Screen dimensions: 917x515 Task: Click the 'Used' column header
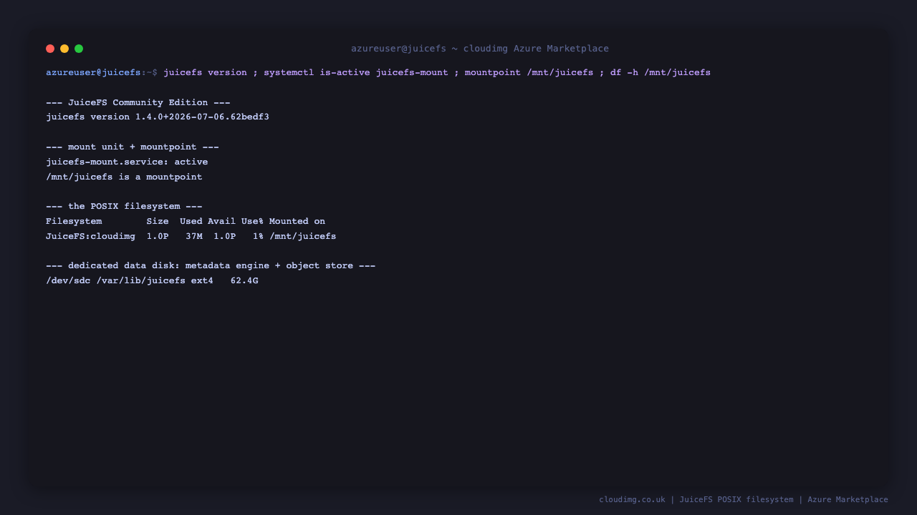191,221
